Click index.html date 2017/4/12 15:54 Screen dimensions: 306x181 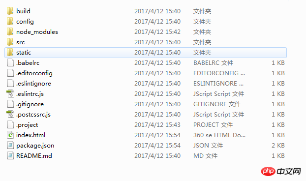click(157, 135)
